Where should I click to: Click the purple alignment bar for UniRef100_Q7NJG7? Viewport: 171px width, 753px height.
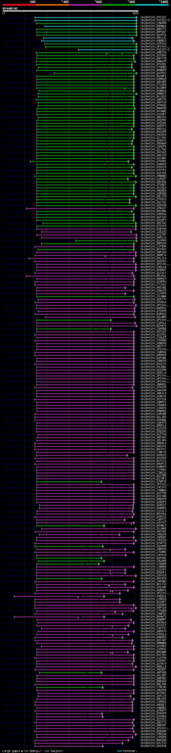80,208
